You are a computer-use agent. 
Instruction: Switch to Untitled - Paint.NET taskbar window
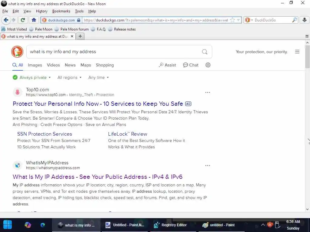tap(125, 225)
